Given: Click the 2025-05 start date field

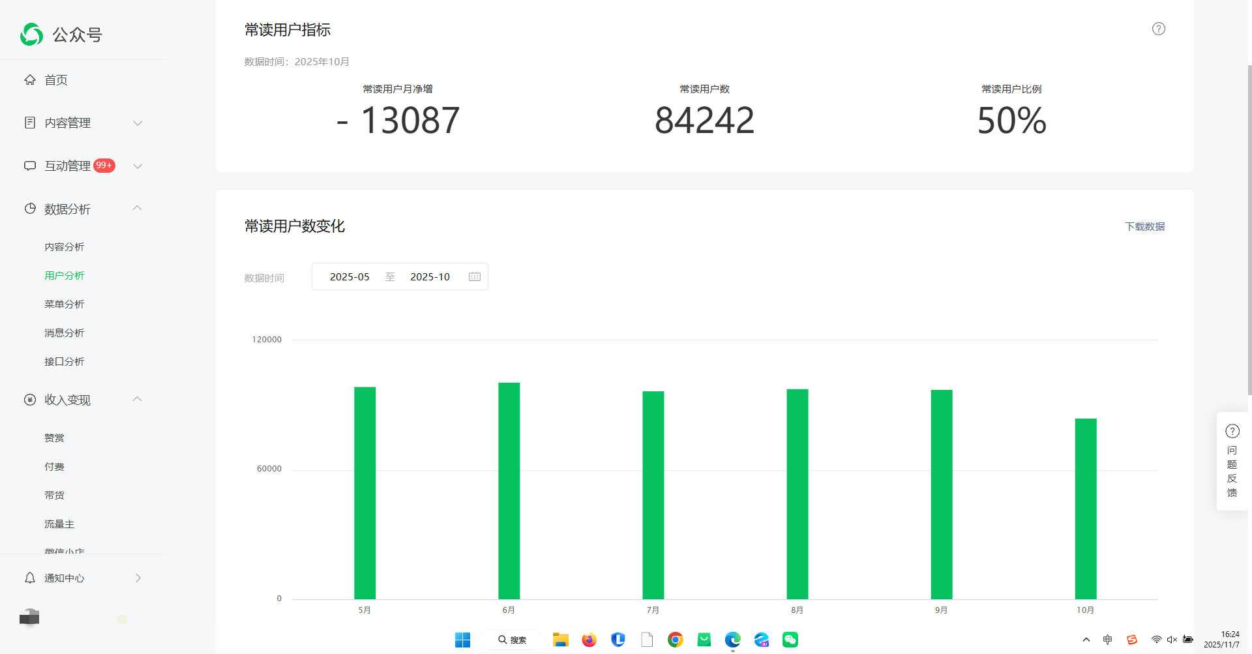Looking at the screenshot, I should 350,276.
